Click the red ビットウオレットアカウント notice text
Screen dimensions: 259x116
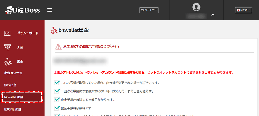(144, 73)
